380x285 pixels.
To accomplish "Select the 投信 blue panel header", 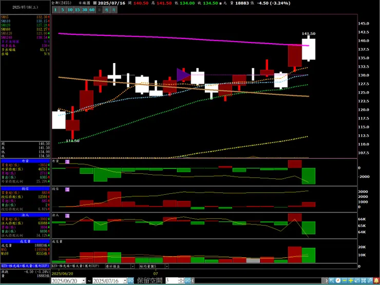I will 25,189.
